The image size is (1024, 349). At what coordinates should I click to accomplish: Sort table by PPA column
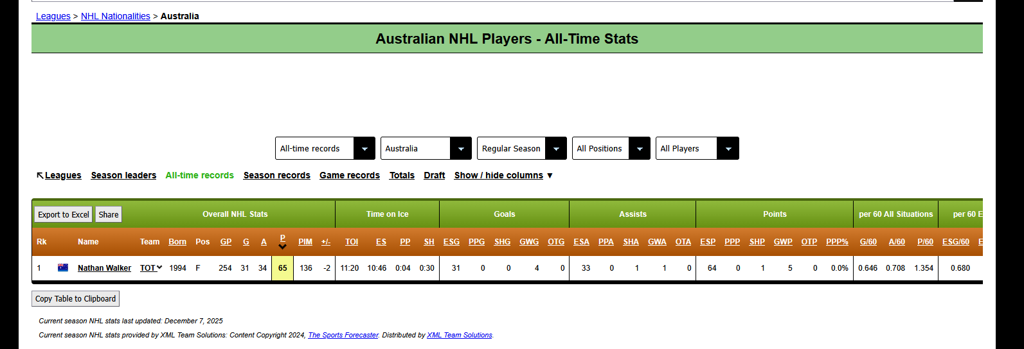point(606,242)
